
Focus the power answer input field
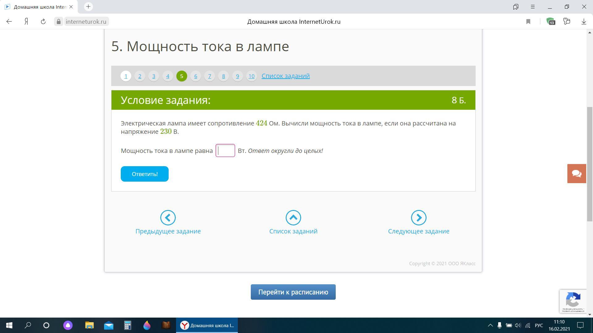coord(225,150)
